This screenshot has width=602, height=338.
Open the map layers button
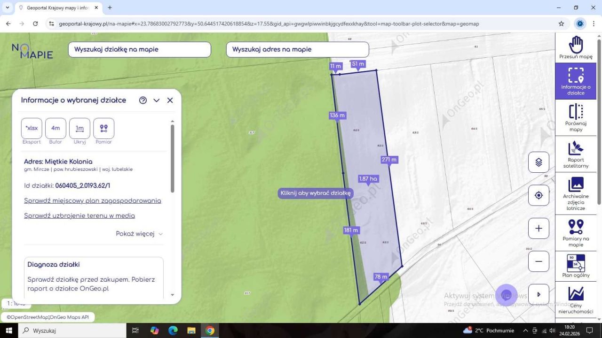(x=539, y=162)
